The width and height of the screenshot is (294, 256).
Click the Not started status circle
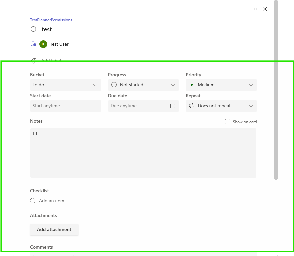[x=114, y=85]
